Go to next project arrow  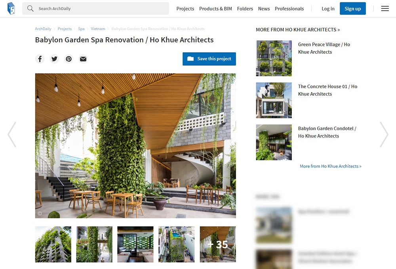[384, 134]
